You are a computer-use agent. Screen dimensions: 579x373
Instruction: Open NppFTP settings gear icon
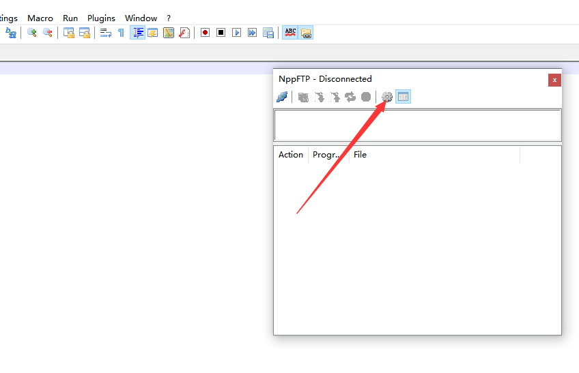[387, 97]
